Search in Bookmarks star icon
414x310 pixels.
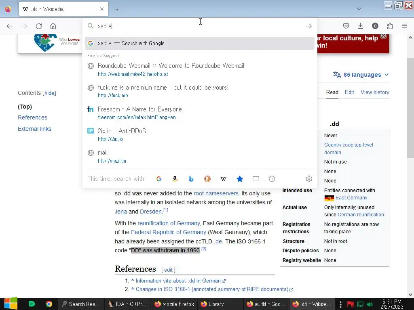tap(239, 179)
